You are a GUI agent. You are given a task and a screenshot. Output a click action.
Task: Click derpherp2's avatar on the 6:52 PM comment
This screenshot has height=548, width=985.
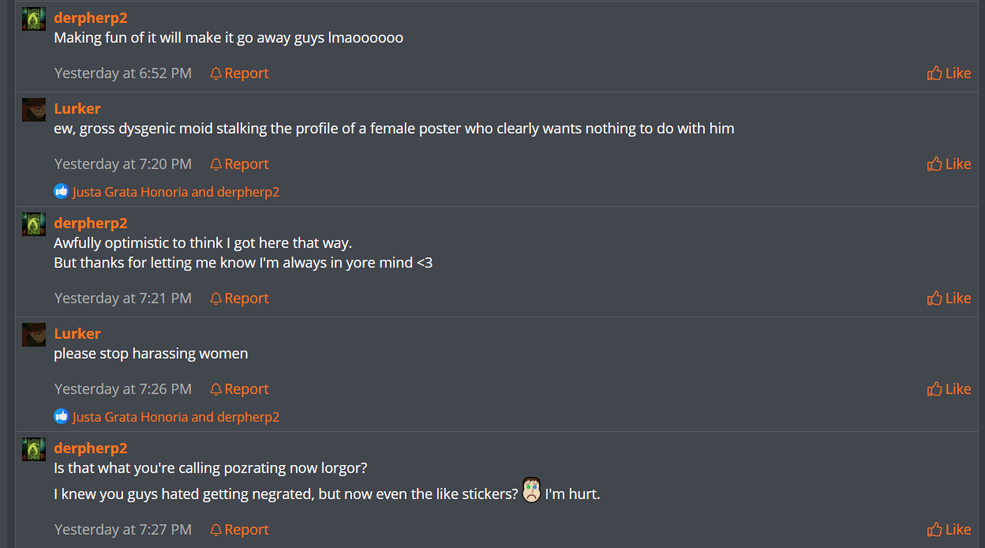click(33, 19)
